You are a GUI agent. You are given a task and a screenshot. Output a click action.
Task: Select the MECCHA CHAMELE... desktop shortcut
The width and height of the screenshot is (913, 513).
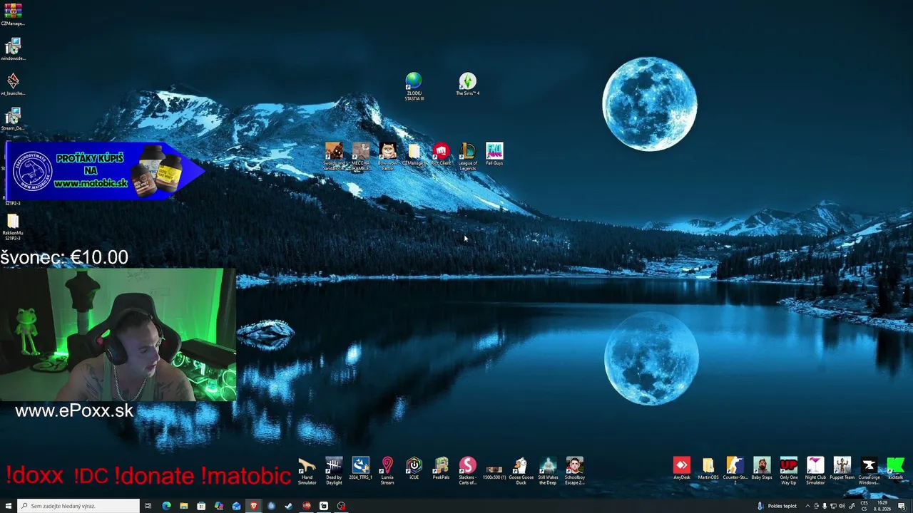click(361, 157)
